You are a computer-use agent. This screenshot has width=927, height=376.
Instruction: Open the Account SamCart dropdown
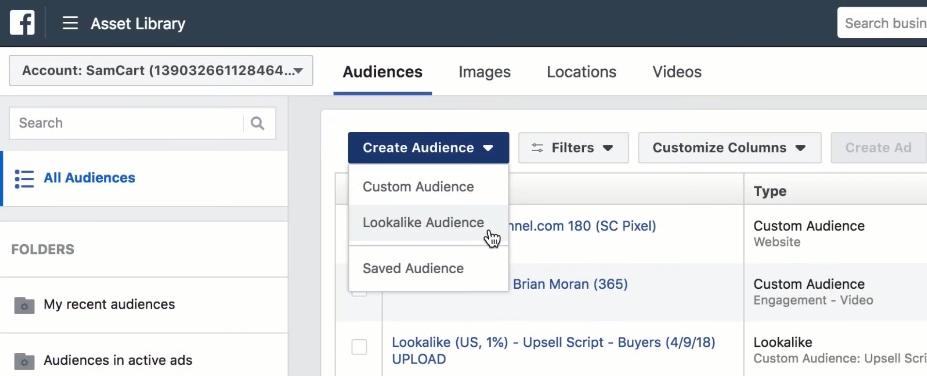tap(161, 71)
